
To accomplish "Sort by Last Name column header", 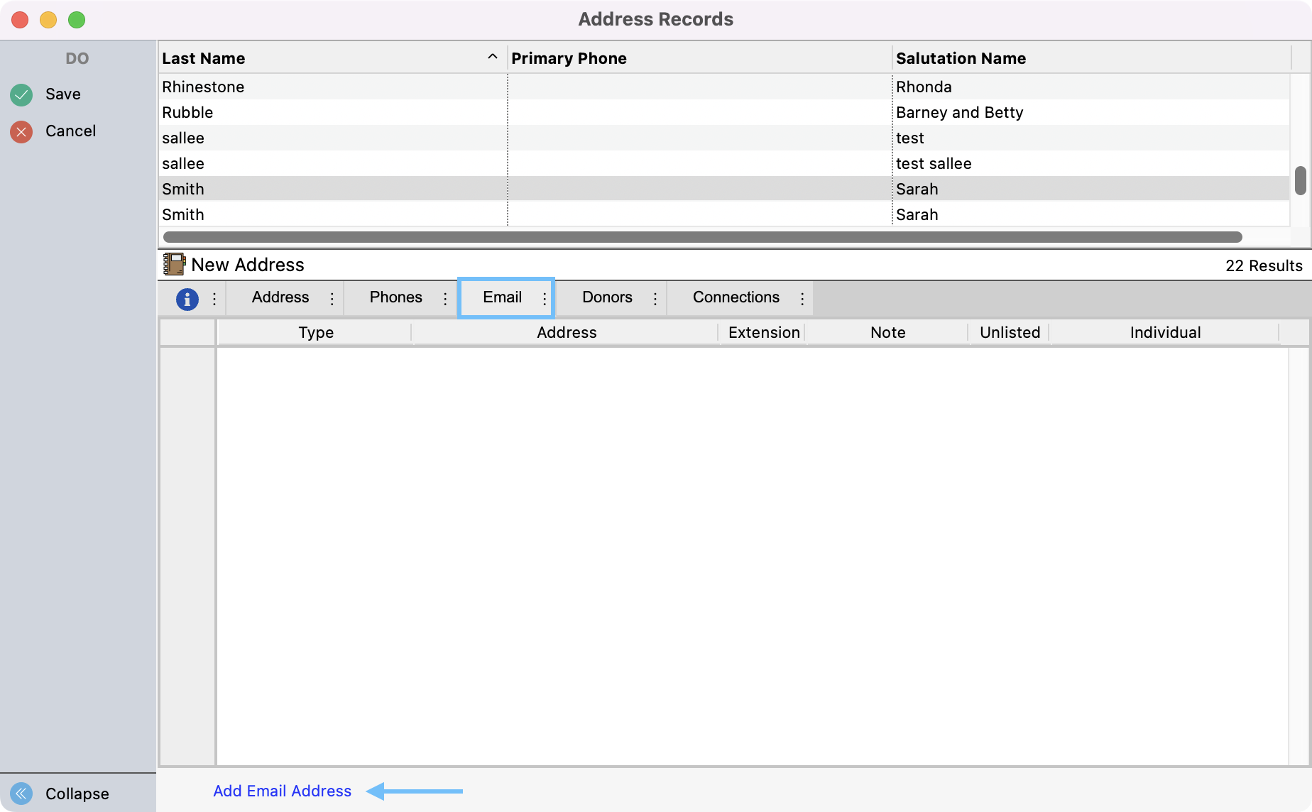I will 204,58.
